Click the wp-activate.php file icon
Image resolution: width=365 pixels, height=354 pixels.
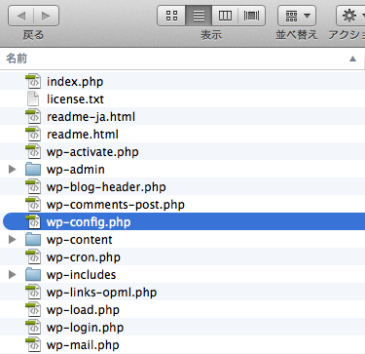click(x=33, y=151)
